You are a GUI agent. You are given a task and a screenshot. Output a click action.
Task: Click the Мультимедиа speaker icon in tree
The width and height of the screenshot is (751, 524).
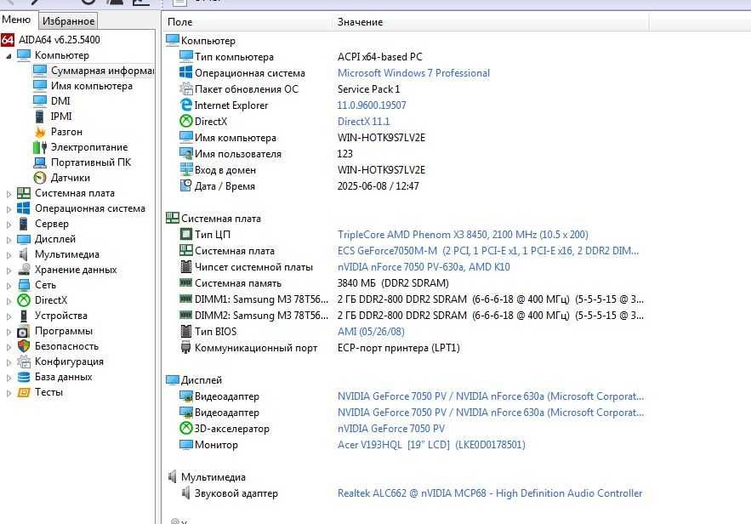(x=24, y=254)
